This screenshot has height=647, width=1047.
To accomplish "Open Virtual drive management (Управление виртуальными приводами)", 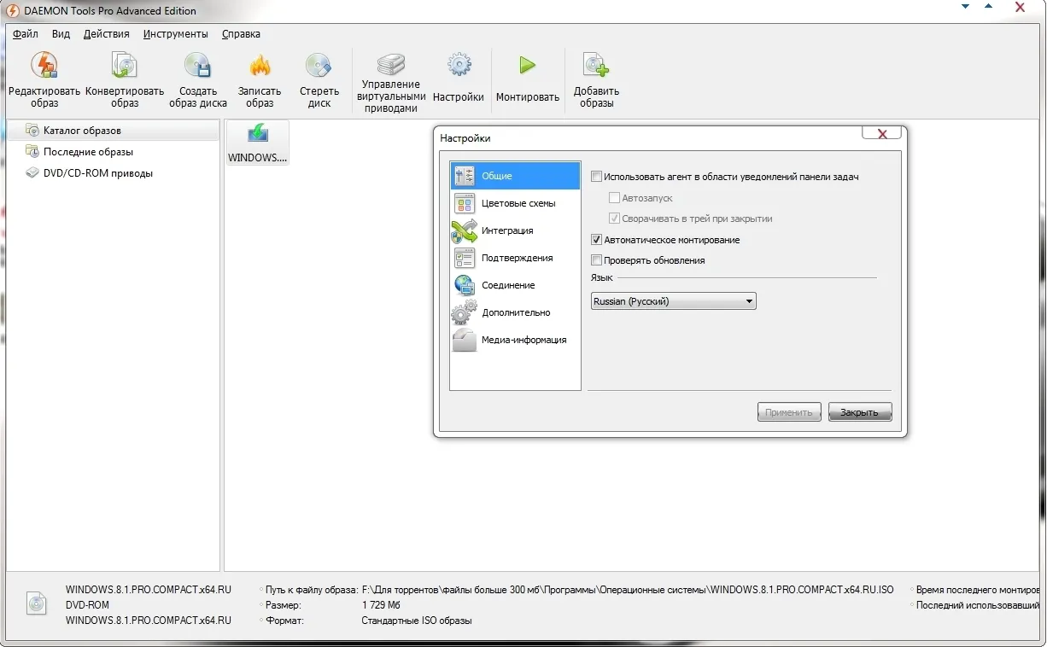I will coord(391,65).
